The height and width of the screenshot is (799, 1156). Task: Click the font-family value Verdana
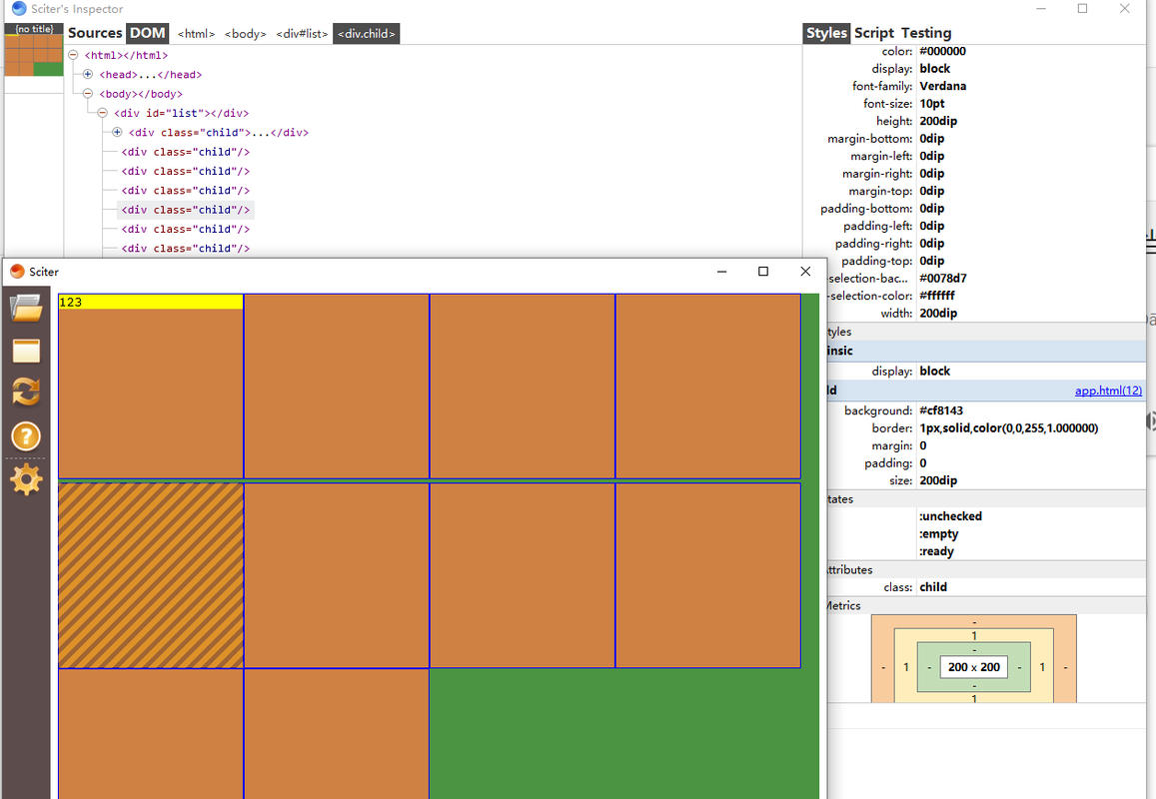coord(943,86)
